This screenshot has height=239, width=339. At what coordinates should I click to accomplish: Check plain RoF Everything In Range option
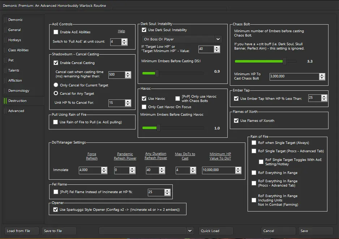[x=254, y=172]
